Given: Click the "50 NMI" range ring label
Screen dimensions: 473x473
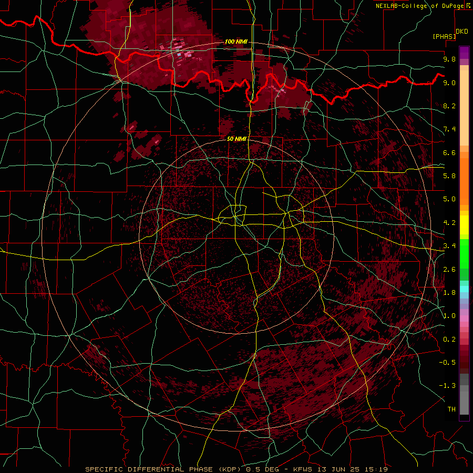Looking at the screenshot, I should point(236,139).
